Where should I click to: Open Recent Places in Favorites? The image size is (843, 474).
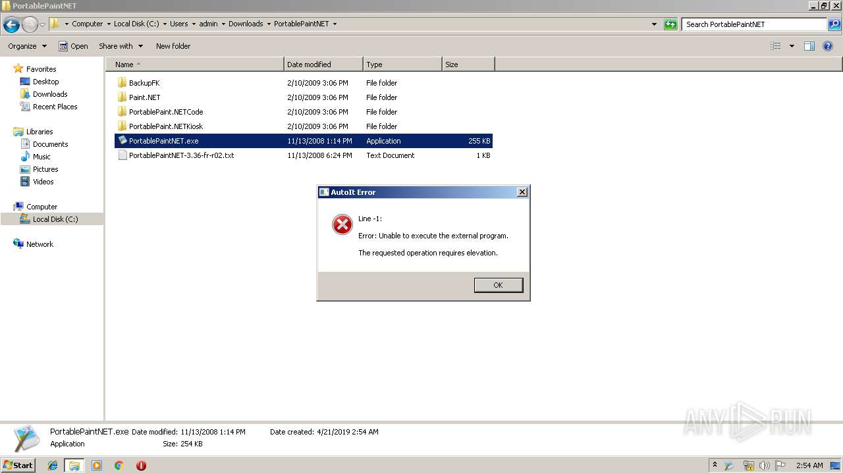pos(55,107)
